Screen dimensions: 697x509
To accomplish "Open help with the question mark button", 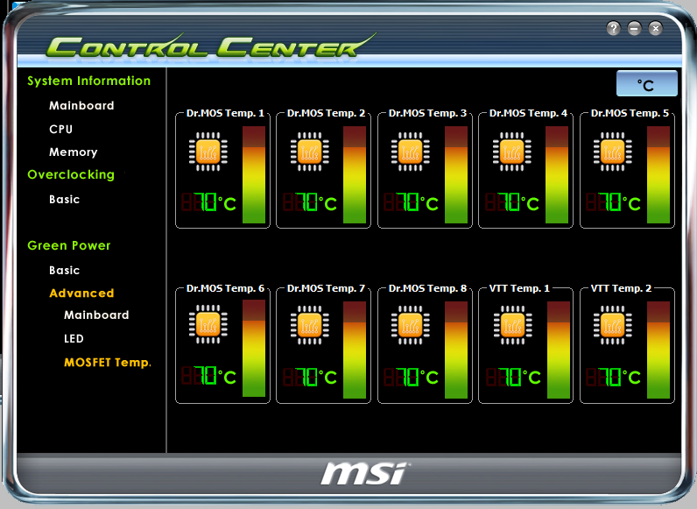I will click(614, 29).
